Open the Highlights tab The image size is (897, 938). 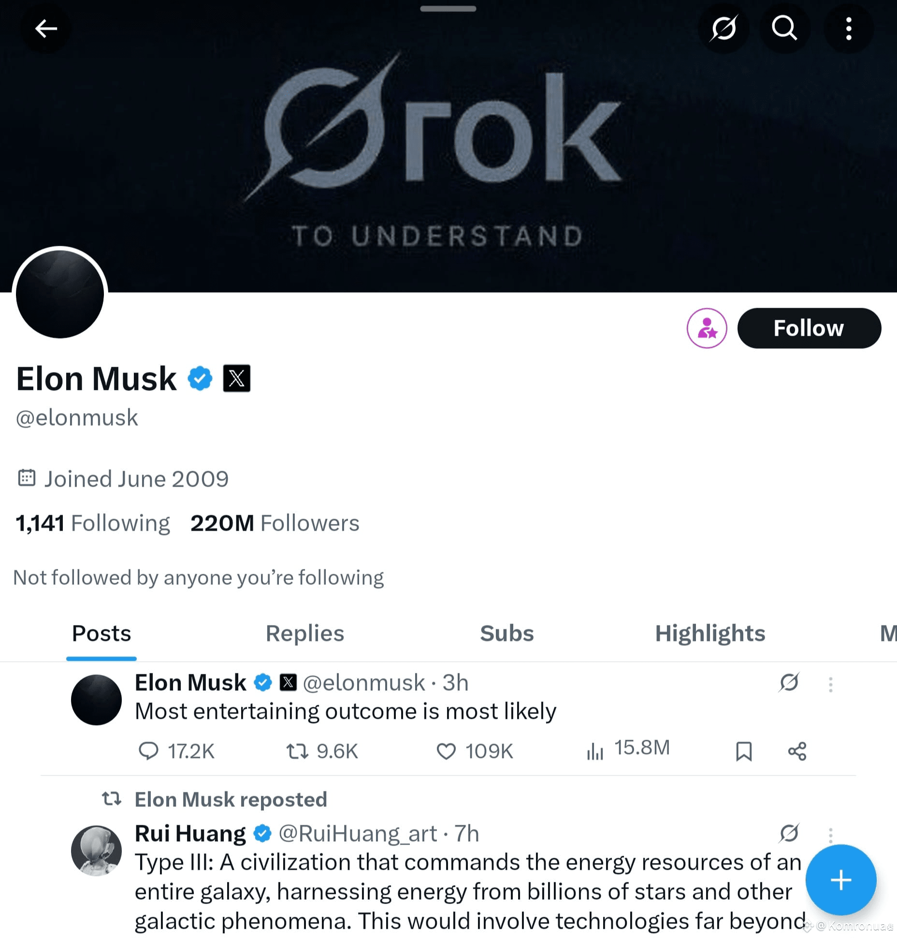[x=710, y=633]
